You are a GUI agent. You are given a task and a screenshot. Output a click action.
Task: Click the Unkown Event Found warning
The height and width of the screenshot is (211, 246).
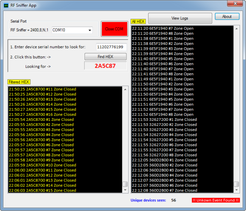tap(216, 200)
